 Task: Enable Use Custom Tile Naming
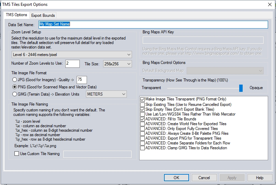(x=16, y=154)
